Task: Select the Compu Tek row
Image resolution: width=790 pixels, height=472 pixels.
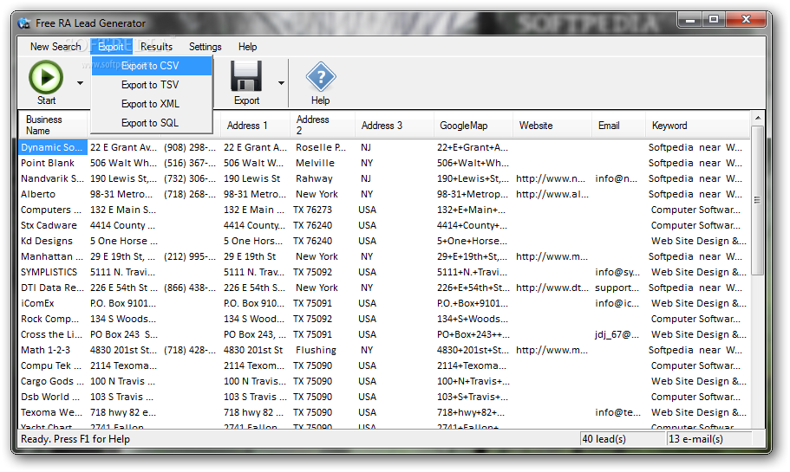Action: (x=384, y=365)
